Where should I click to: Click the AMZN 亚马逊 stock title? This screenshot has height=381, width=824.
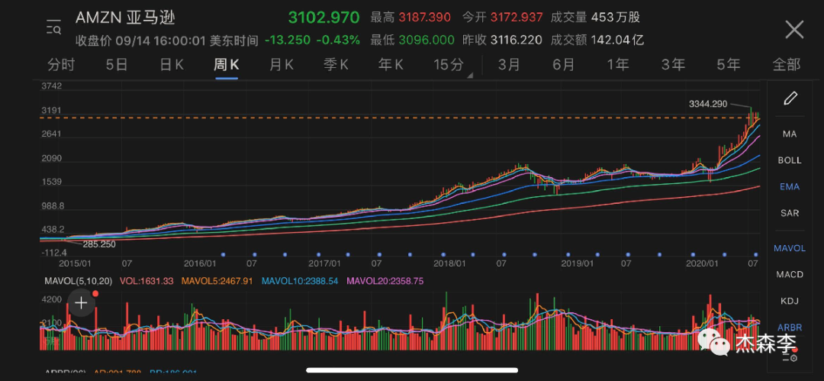click(x=125, y=18)
